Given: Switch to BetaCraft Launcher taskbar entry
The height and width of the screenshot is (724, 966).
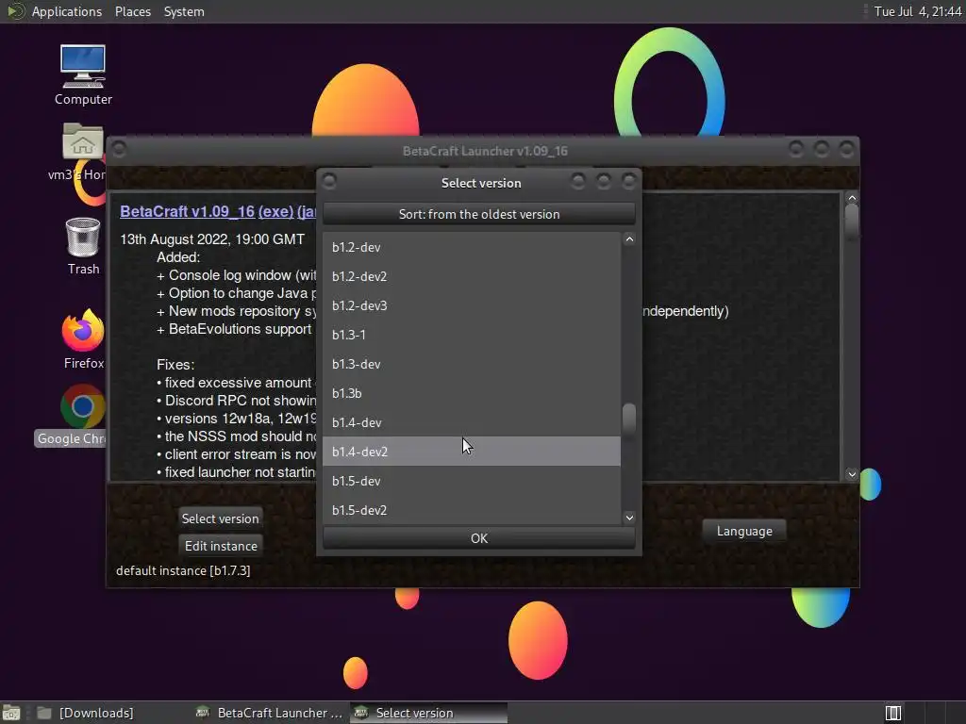Looking at the screenshot, I should [x=269, y=713].
